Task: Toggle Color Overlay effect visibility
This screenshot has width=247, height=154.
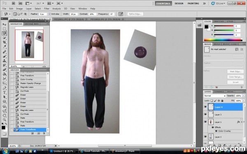Action: [x=216, y=131]
